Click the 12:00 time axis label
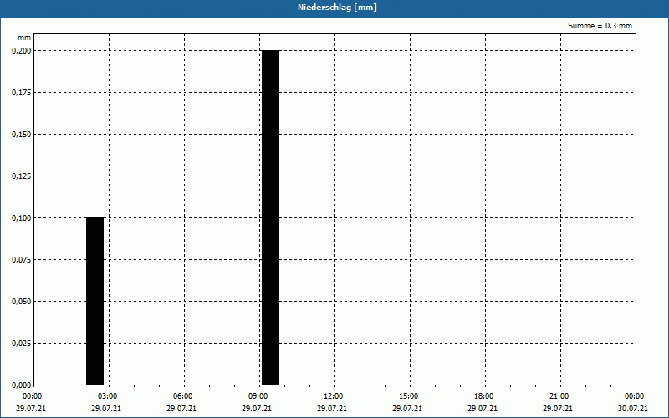The height and width of the screenshot is (418, 669). [x=333, y=396]
